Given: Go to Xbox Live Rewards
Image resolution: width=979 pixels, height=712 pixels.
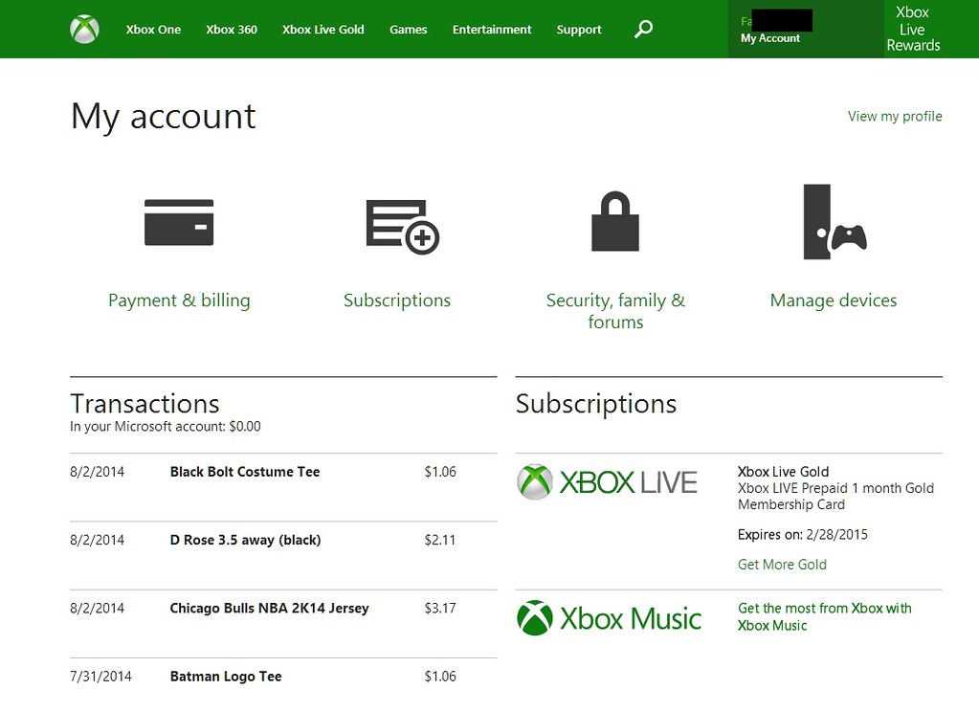Looking at the screenshot, I should point(913,29).
